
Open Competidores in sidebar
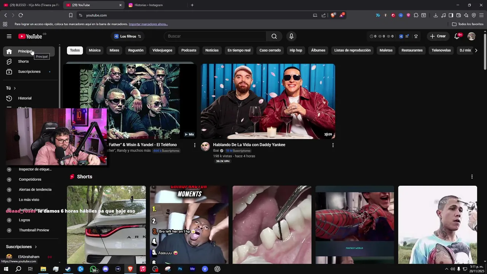coord(30,179)
